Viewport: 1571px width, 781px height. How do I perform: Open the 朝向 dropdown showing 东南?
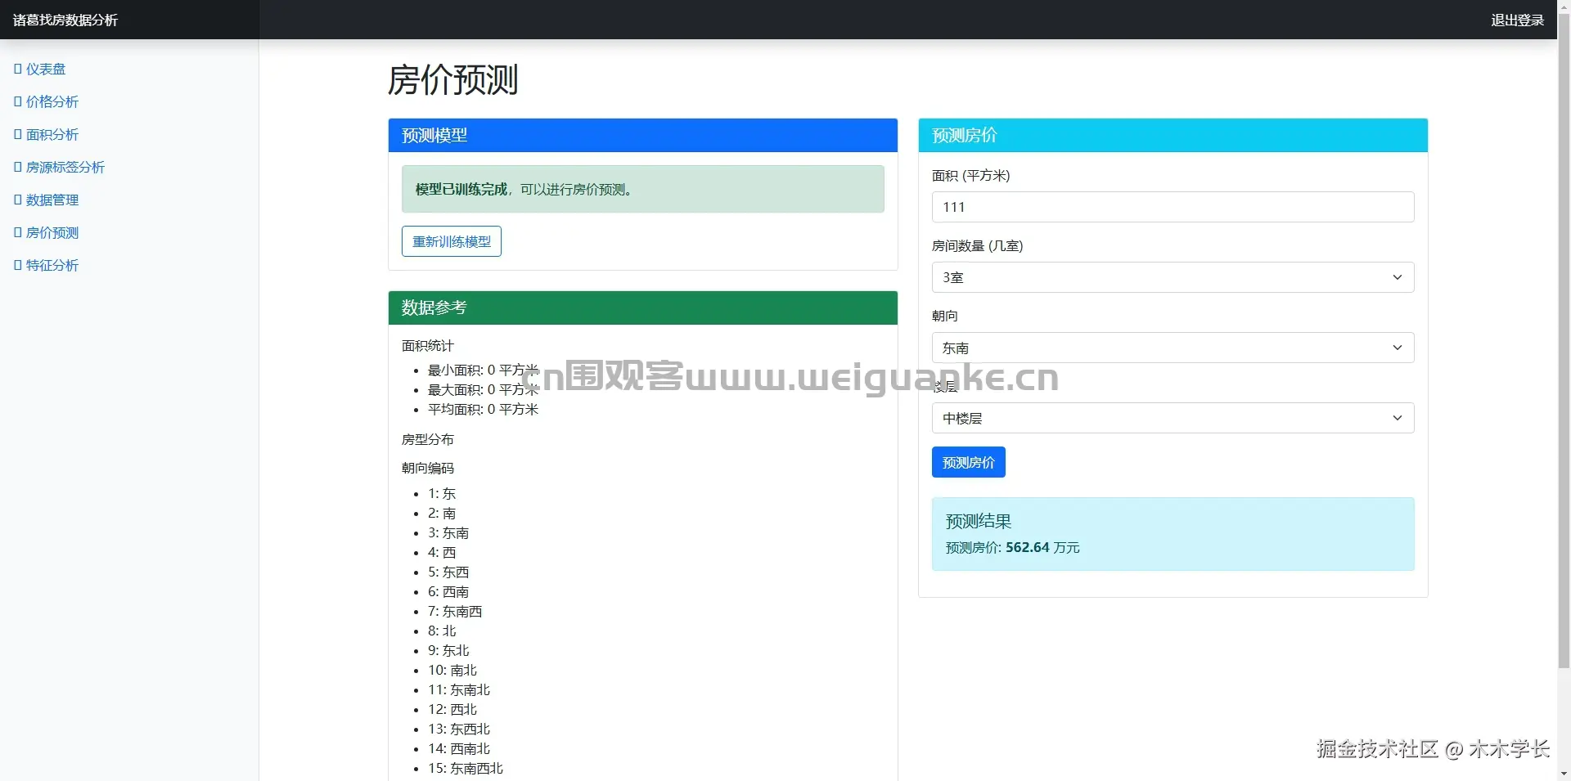(1173, 348)
